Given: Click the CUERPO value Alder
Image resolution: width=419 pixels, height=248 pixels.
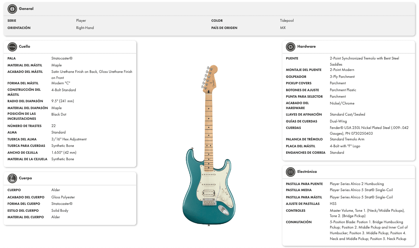Looking at the screenshot, I should (x=55, y=190).
